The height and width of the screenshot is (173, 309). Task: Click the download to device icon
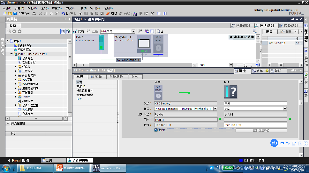(86, 14)
